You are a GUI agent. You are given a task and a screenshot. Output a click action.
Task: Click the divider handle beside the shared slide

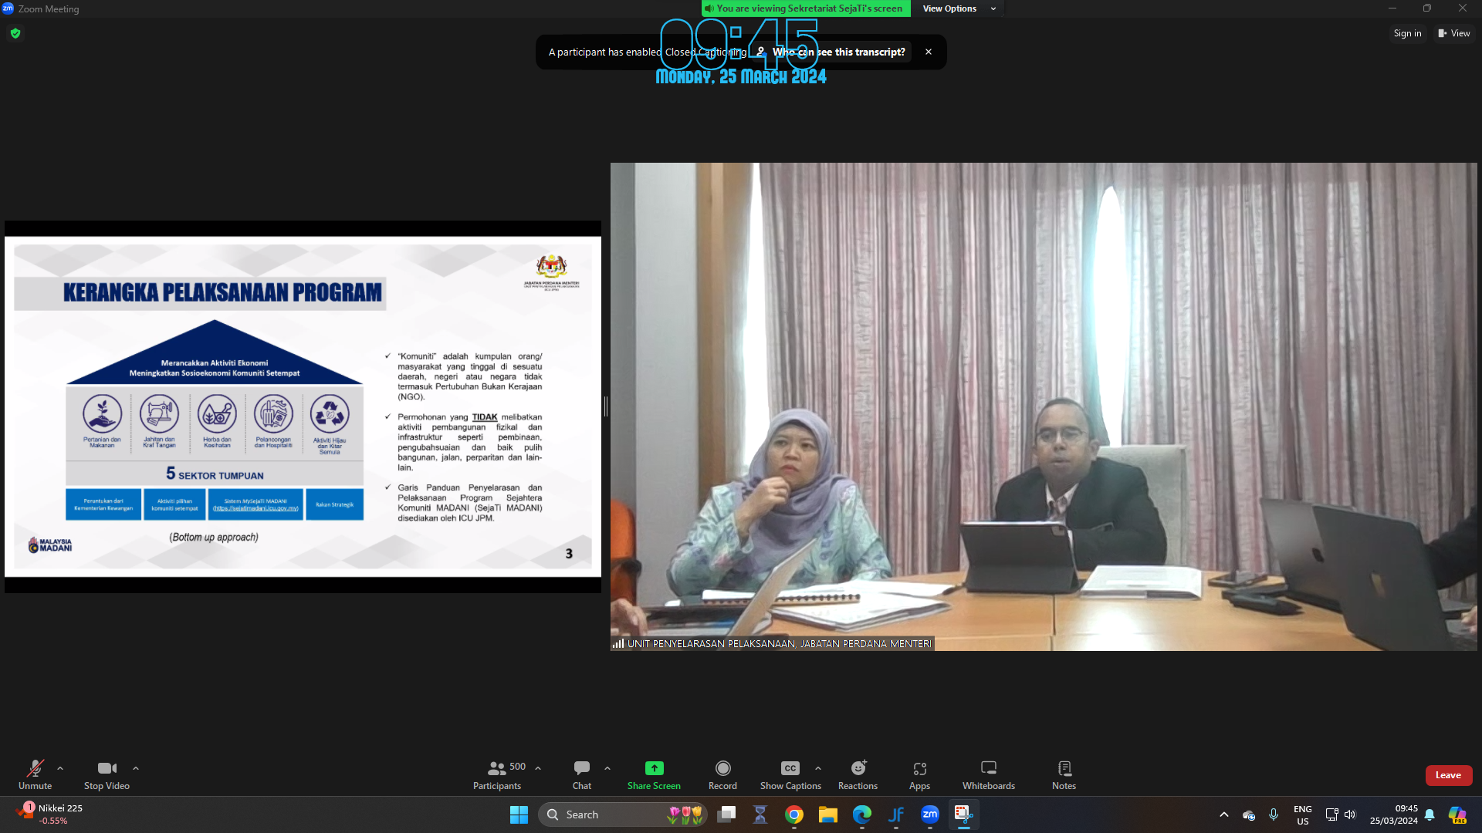606,406
